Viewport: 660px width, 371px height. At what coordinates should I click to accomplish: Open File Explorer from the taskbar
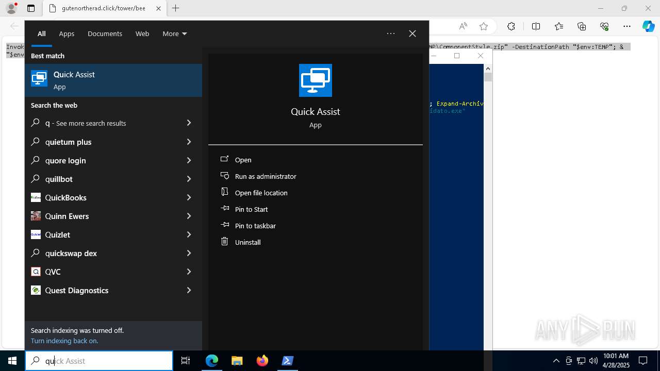click(237, 361)
